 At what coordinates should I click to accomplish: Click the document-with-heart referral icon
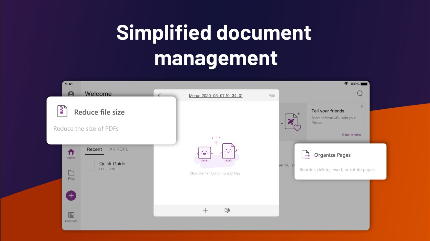[293, 122]
